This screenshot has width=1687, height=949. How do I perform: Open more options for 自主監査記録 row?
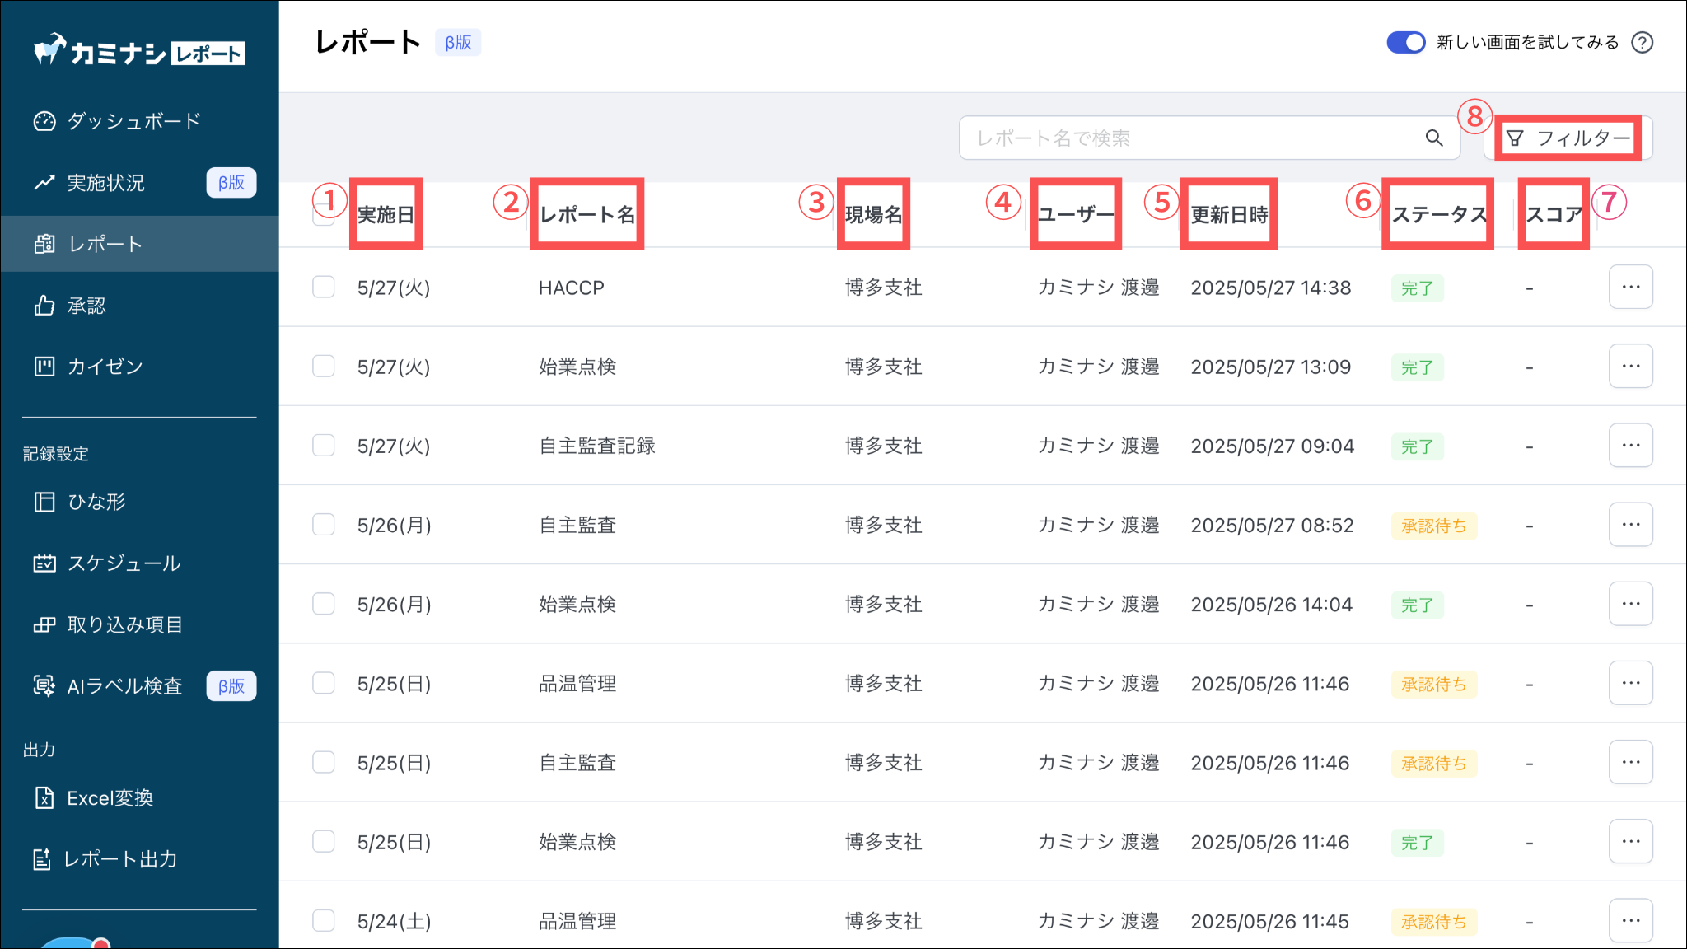[x=1630, y=446]
